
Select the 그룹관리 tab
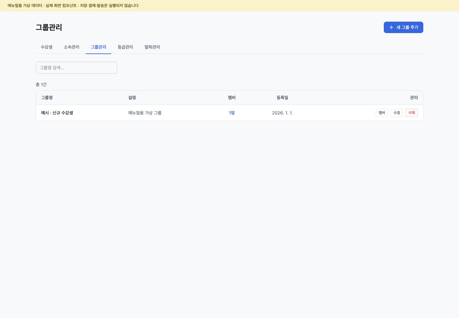coord(98,47)
